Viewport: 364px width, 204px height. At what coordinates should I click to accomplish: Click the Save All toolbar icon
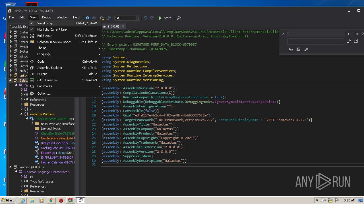(x=109, y=18)
